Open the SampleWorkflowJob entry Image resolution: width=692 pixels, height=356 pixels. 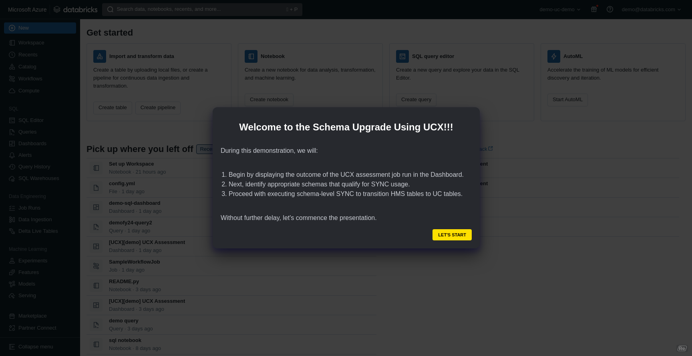click(231, 266)
